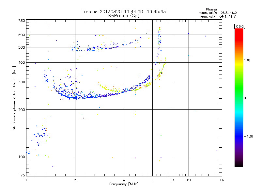
Task: Click the y-axis tick label '300'
Action: [x=22, y=82]
